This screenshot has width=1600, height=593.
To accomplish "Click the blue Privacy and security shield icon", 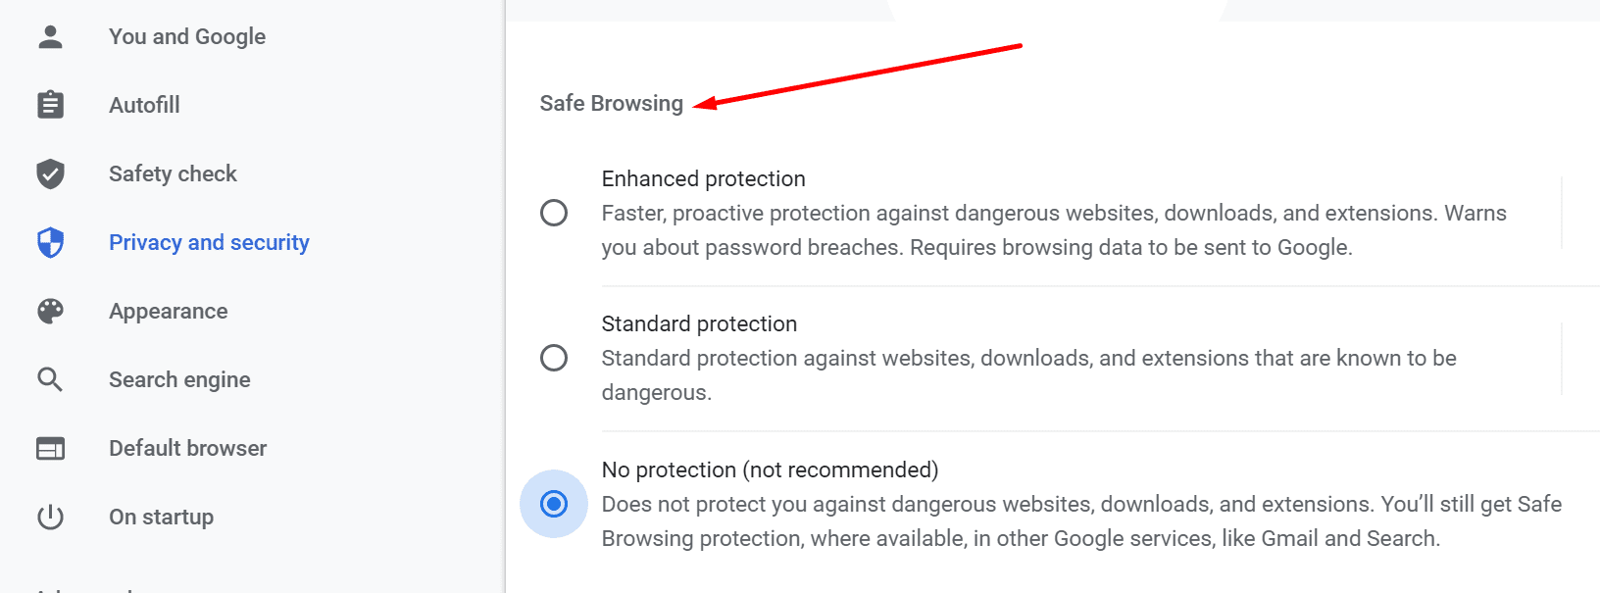I will pyautogui.click(x=50, y=242).
